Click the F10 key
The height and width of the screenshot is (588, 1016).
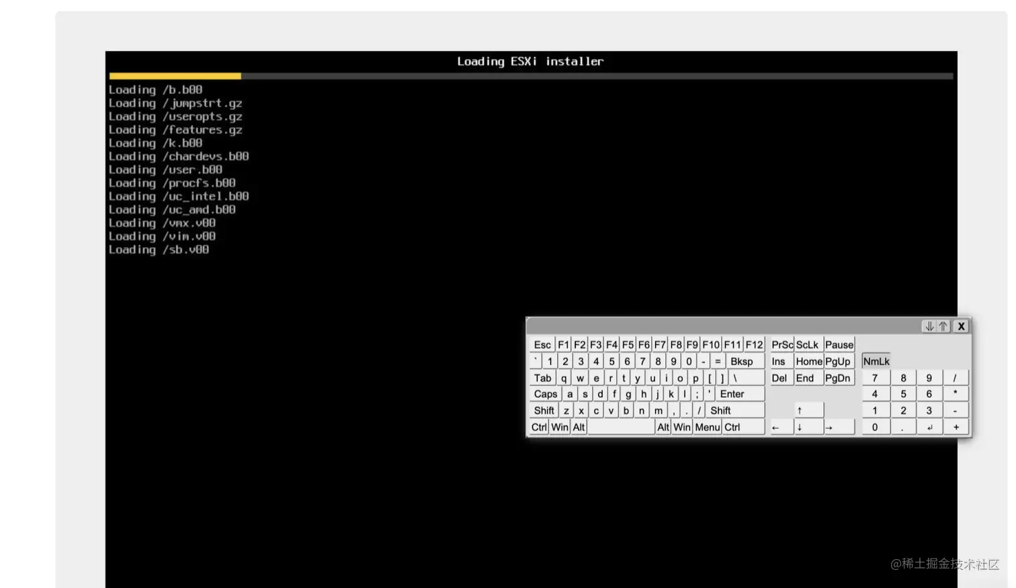coord(711,344)
